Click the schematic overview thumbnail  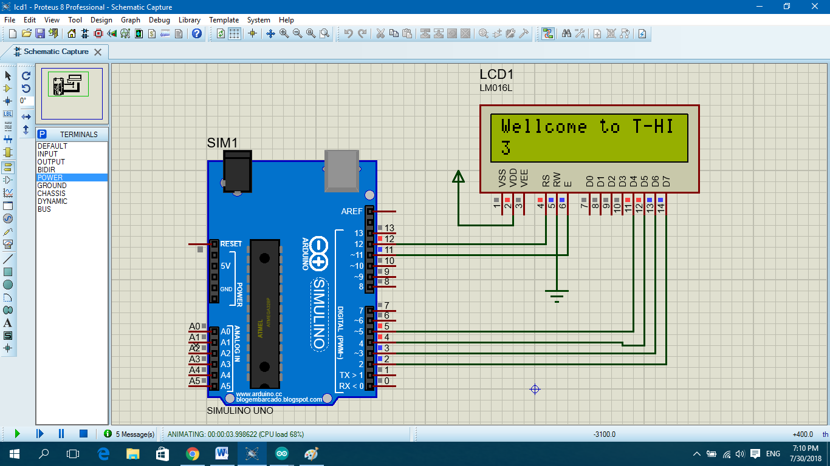point(72,94)
